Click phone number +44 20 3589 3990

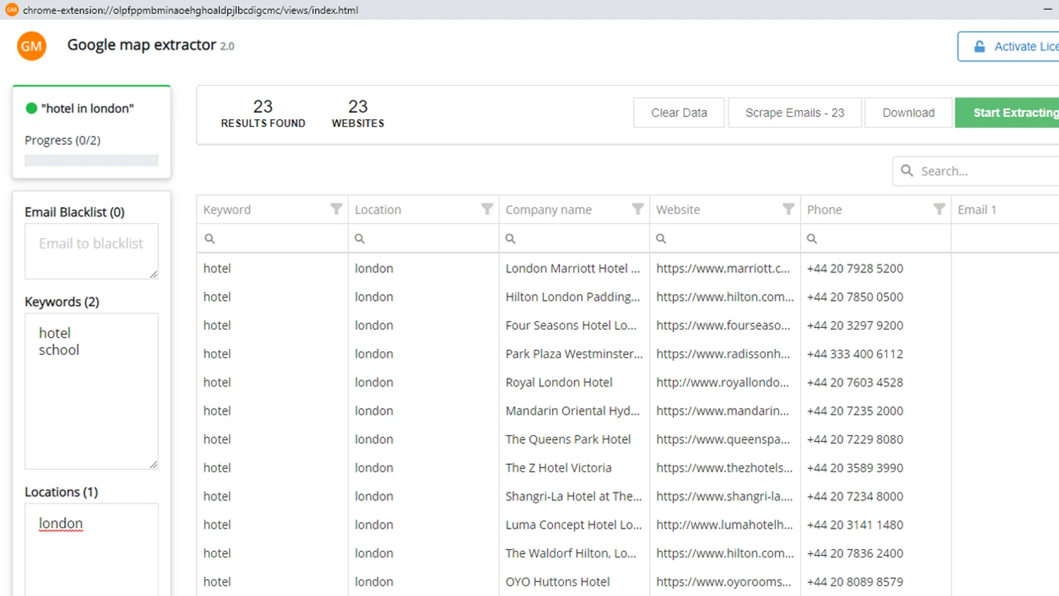coord(855,468)
